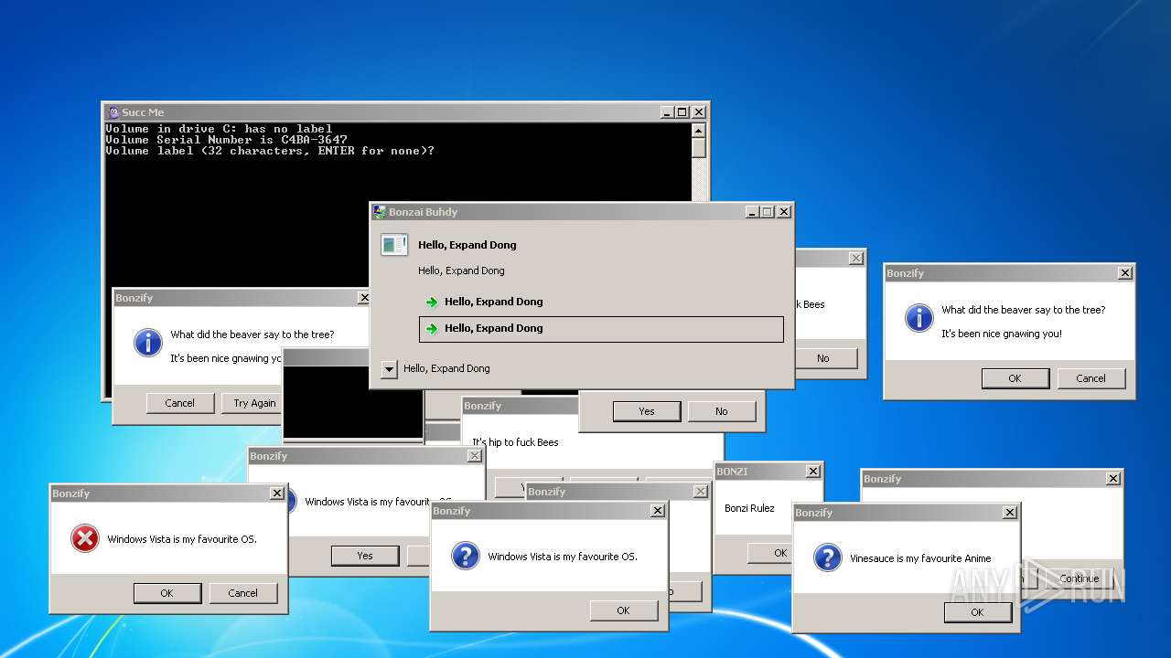Click OK in the Vinesauce is my favourite Anime dialog
The width and height of the screenshot is (1171, 658).
pyautogui.click(x=977, y=612)
